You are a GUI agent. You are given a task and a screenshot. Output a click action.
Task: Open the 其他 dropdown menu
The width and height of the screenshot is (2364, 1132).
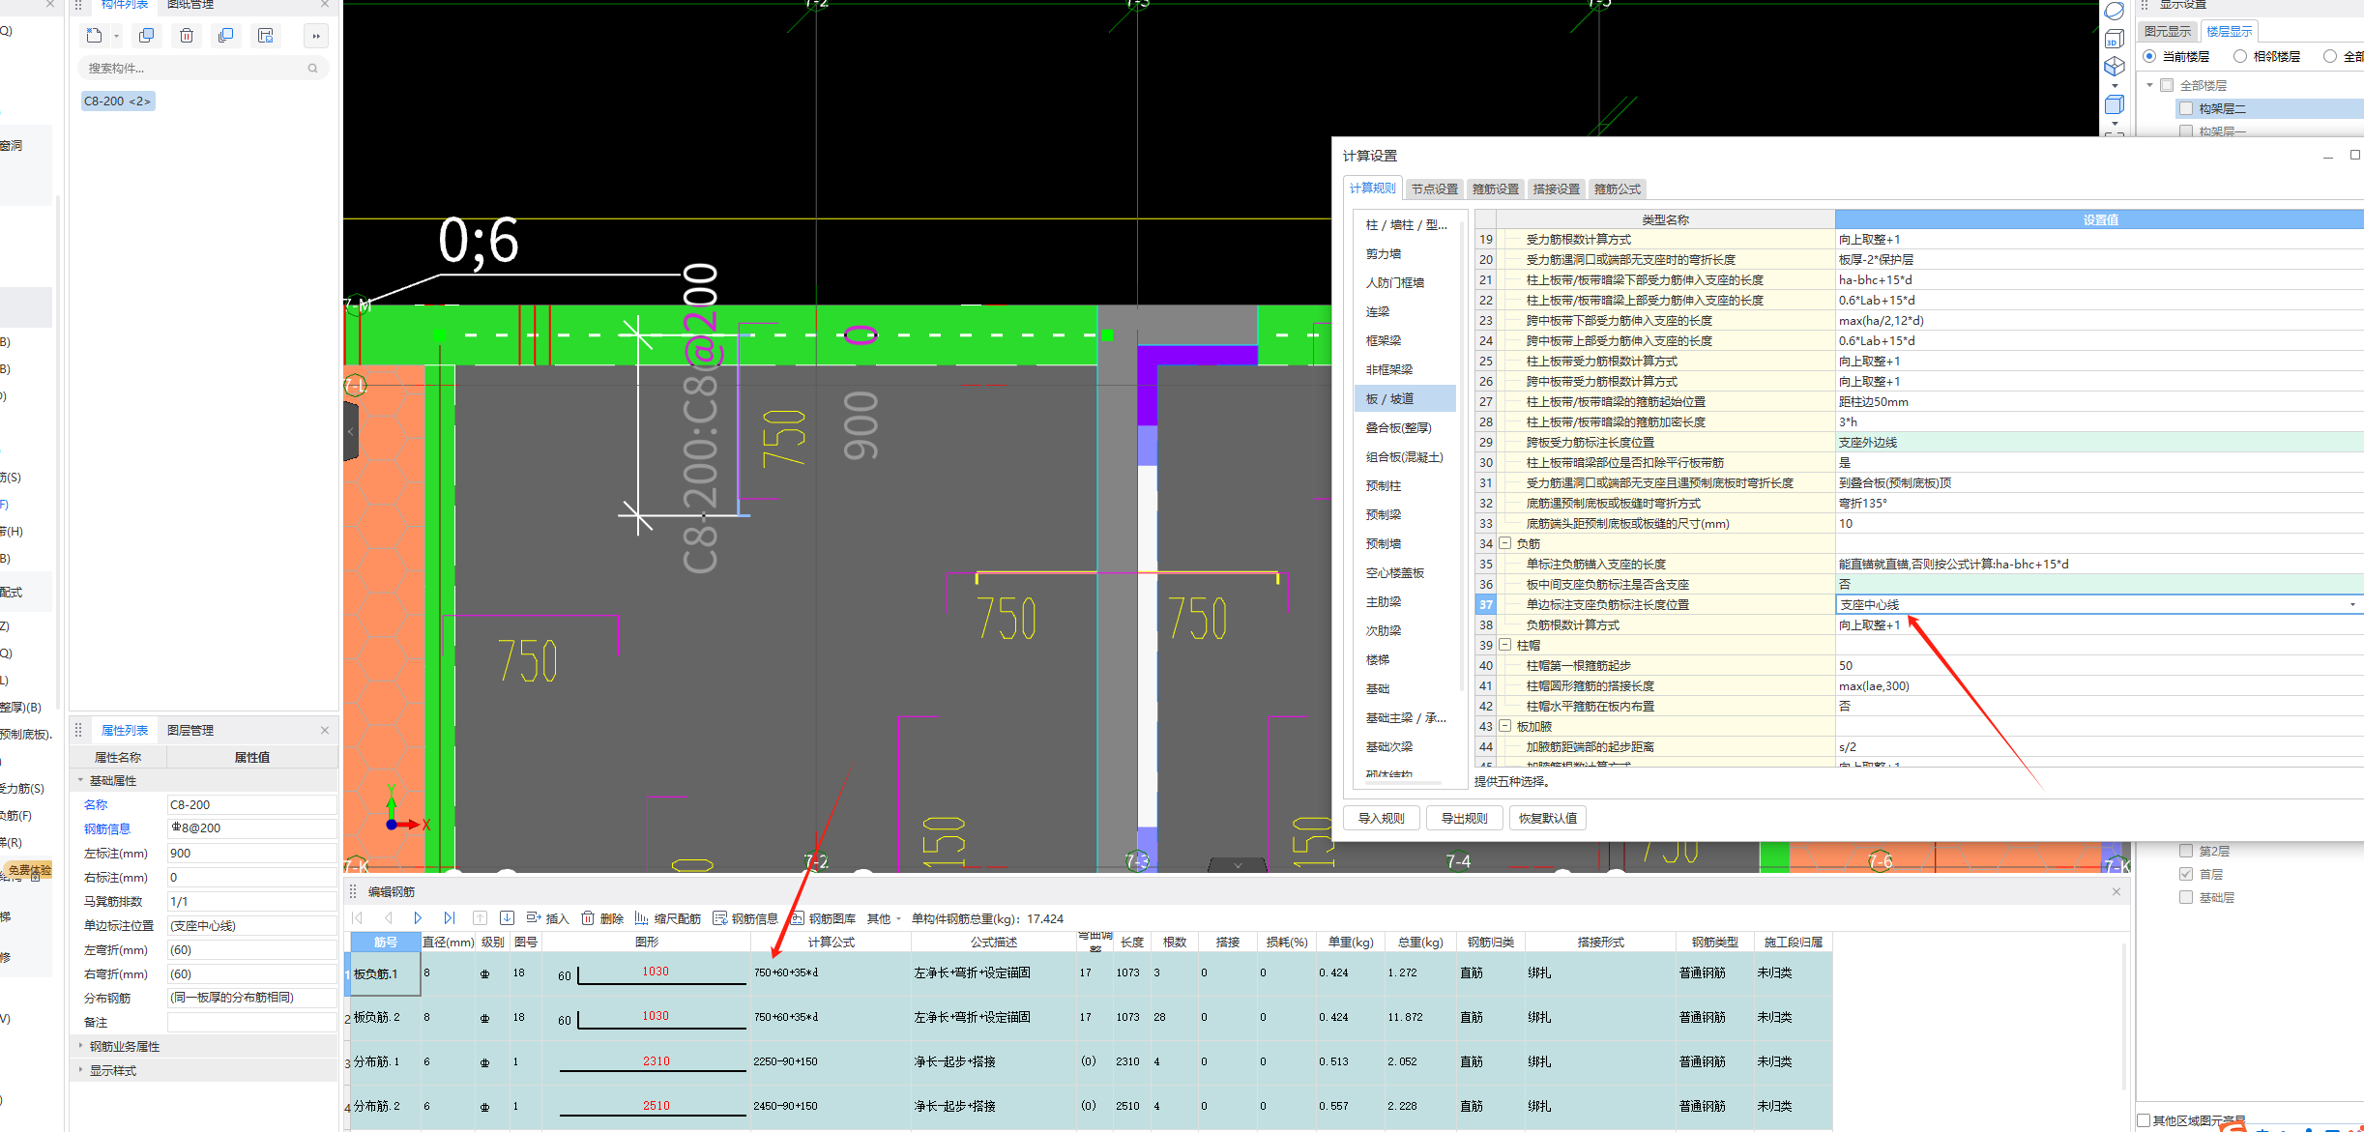coord(884,918)
